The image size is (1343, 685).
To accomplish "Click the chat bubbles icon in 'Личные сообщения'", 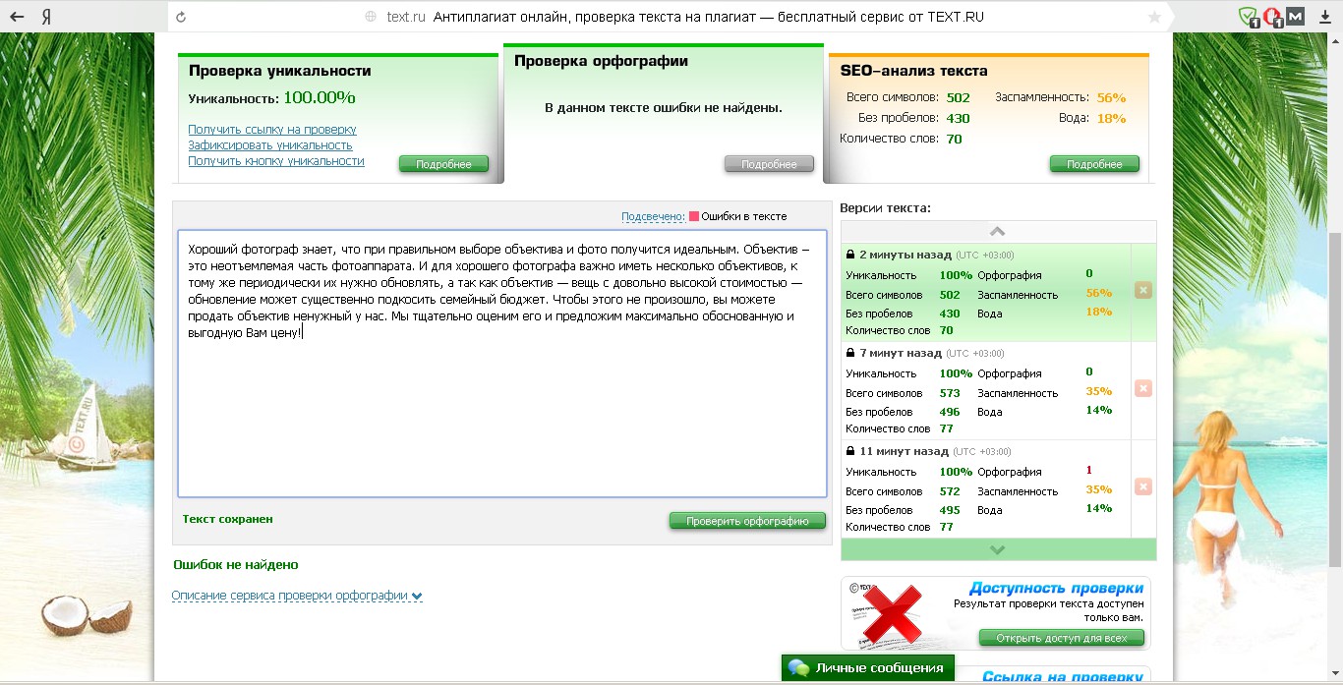I will (x=799, y=668).
